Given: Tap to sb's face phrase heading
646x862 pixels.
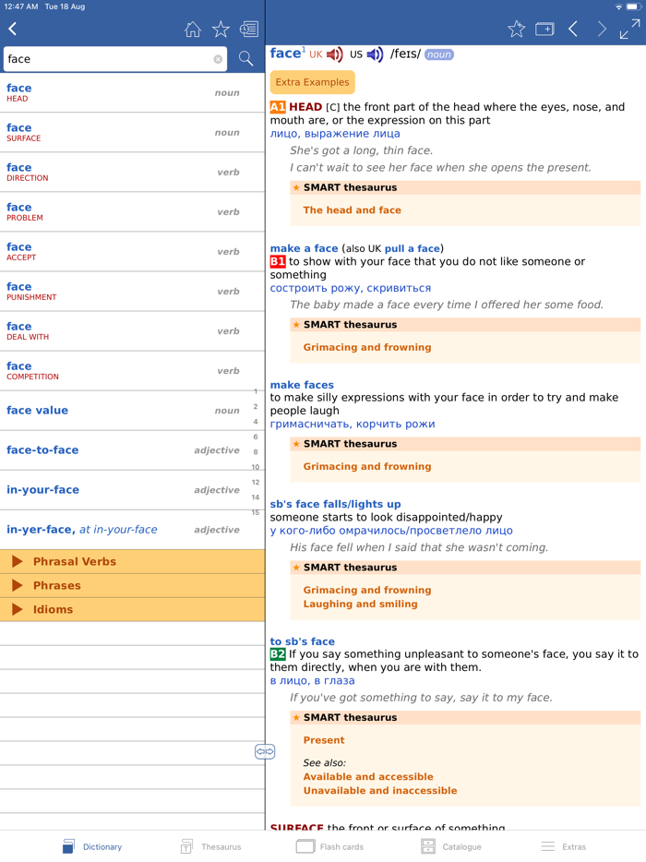Looking at the screenshot, I should (303, 641).
